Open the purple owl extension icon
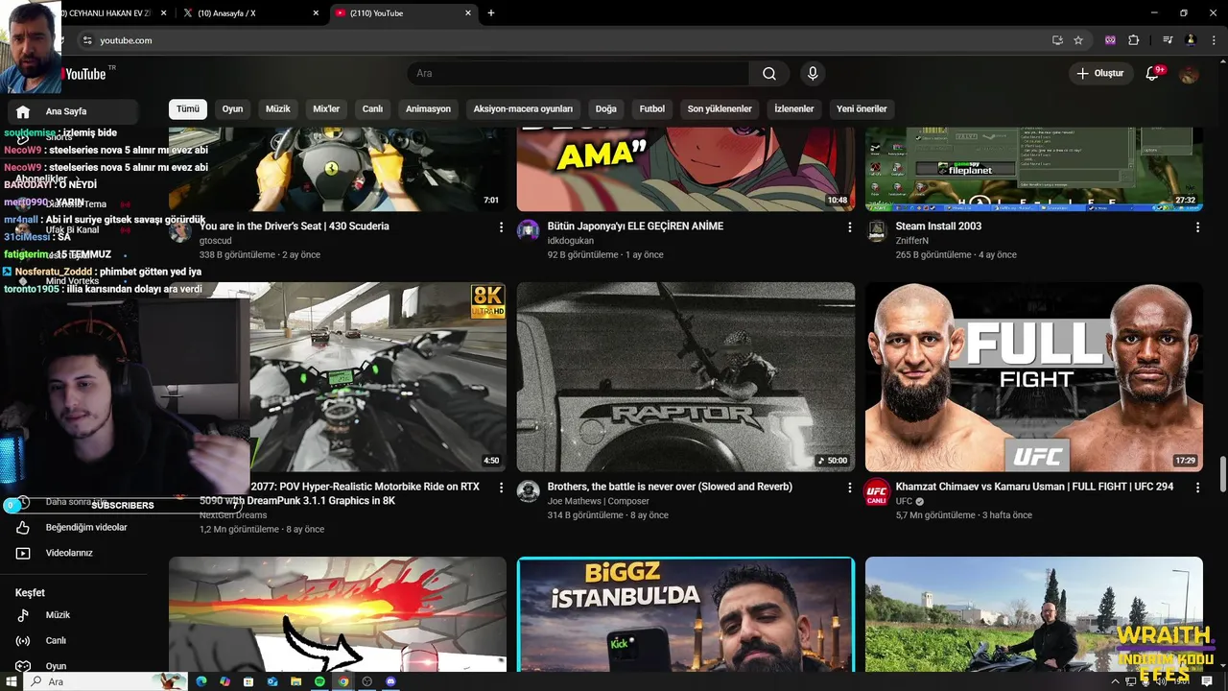1228x691 pixels. (x=1111, y=40)
